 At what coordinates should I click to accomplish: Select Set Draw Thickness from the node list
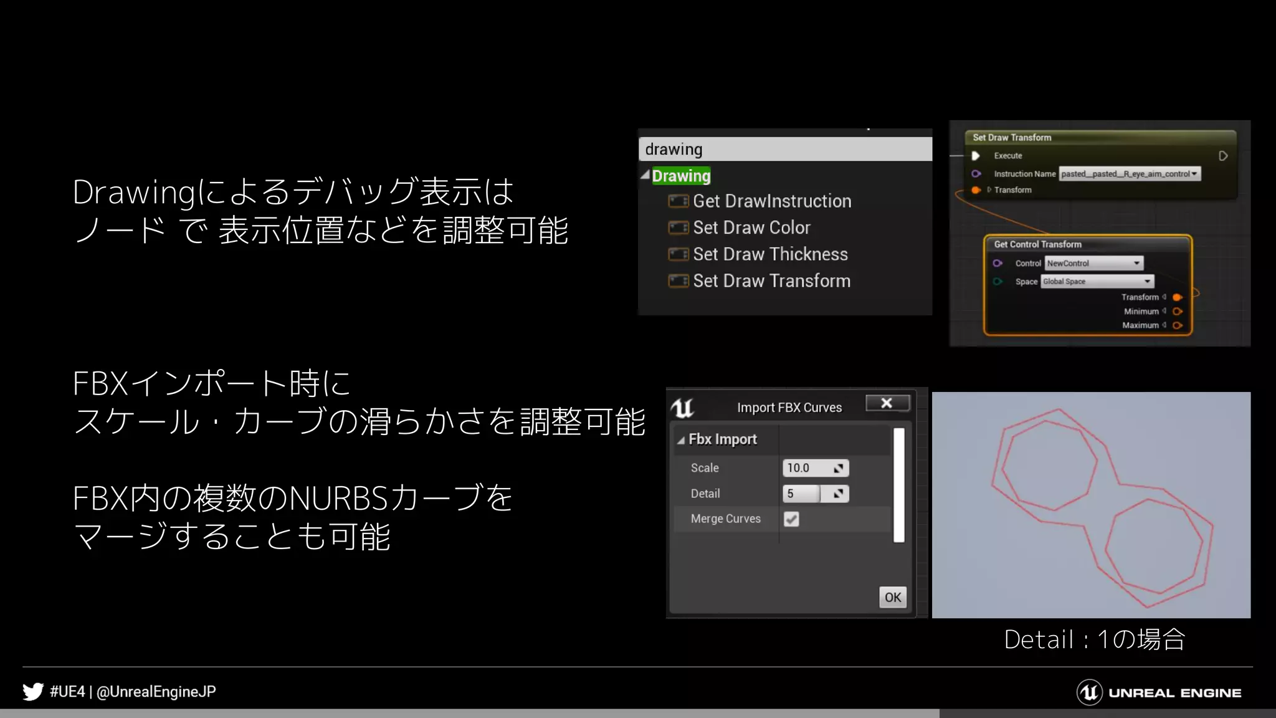coord(770,254)
